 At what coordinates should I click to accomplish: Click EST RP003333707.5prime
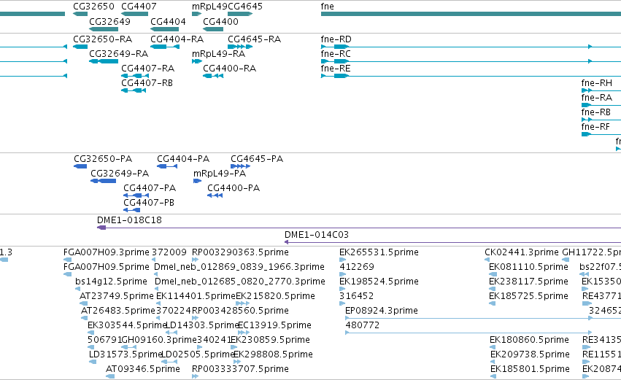click(x=240, y=369)
